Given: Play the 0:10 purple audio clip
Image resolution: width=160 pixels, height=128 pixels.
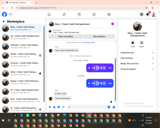Looking at the screenshot, I should point(89,68).
